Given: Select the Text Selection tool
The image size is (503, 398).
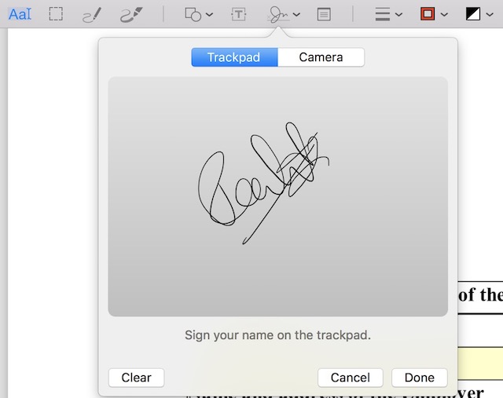Looking at the screenshot, I should tap(20, 14).
